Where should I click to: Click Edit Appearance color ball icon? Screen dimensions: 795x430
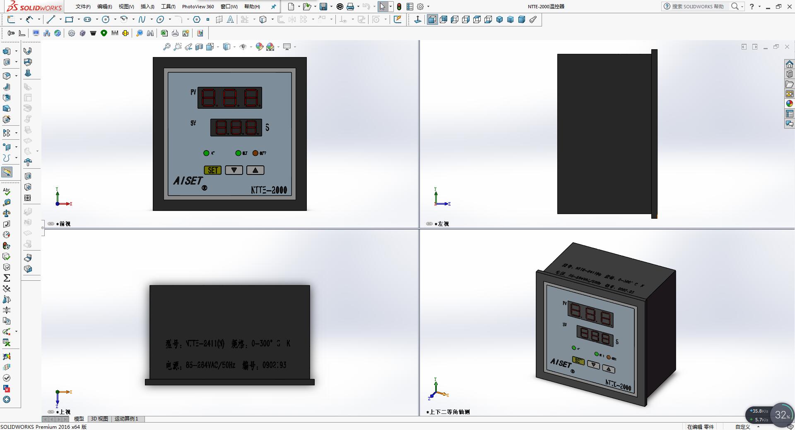tap(259, 47)
